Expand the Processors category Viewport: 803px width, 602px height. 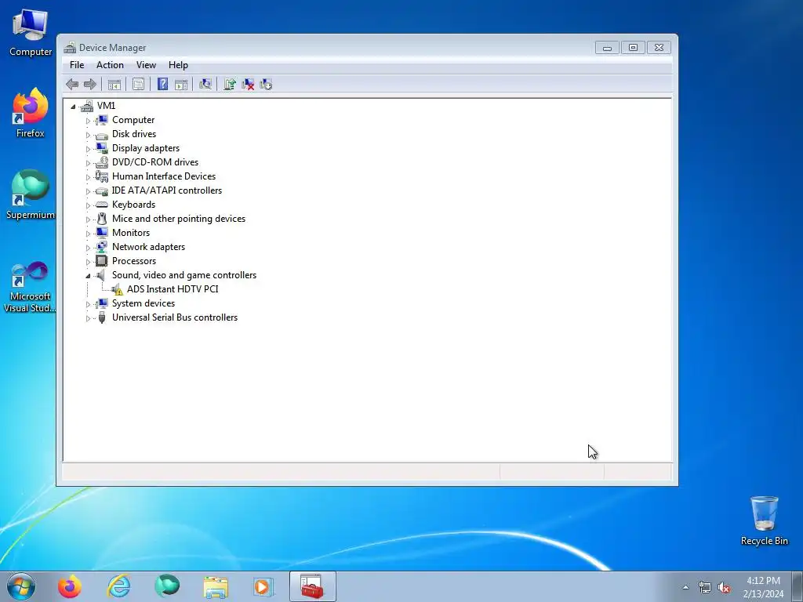pyautogui.click(x=88, y=262)
